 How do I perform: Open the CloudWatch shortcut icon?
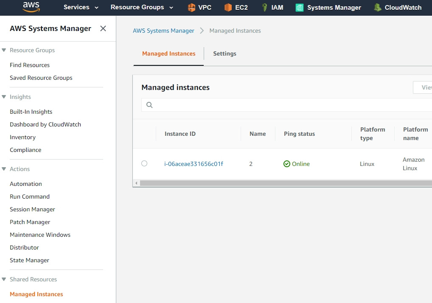(x=377, y=8)
